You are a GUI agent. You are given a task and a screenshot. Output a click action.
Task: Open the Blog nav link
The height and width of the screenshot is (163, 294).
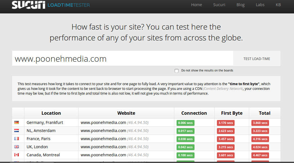(240, 5)
